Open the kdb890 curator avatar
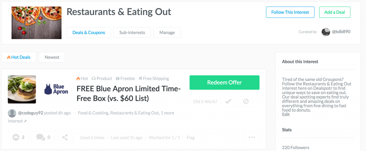Image resolution: width=366 pixels, height=151 pixels. pyautogui.click(x=326, y=32)
